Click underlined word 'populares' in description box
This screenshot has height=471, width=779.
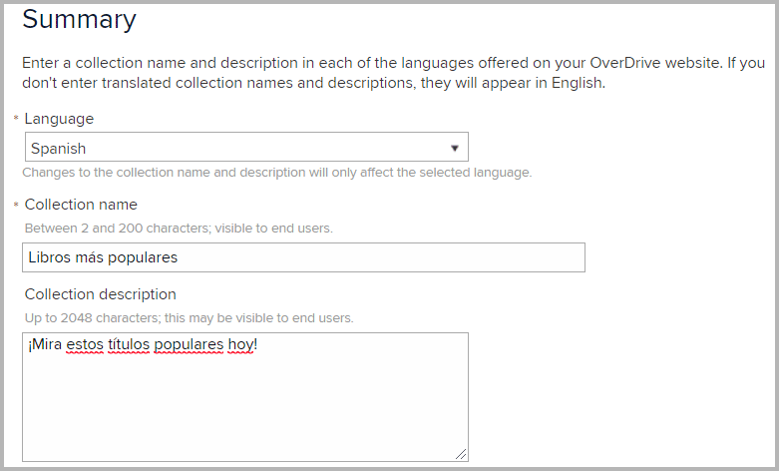(189, 345)
